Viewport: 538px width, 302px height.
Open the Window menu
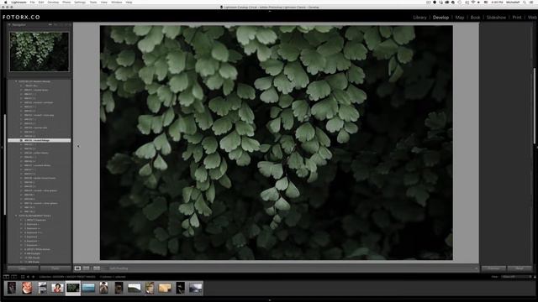tap(117, 2)
